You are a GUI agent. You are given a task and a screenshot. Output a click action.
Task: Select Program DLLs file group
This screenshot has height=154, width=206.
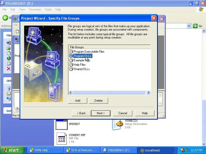(x=82, y=56)
